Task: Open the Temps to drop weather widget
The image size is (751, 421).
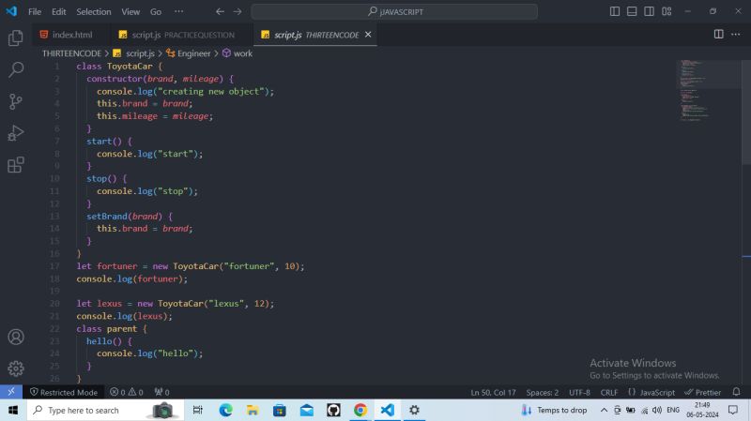Action: pos(554,410)
